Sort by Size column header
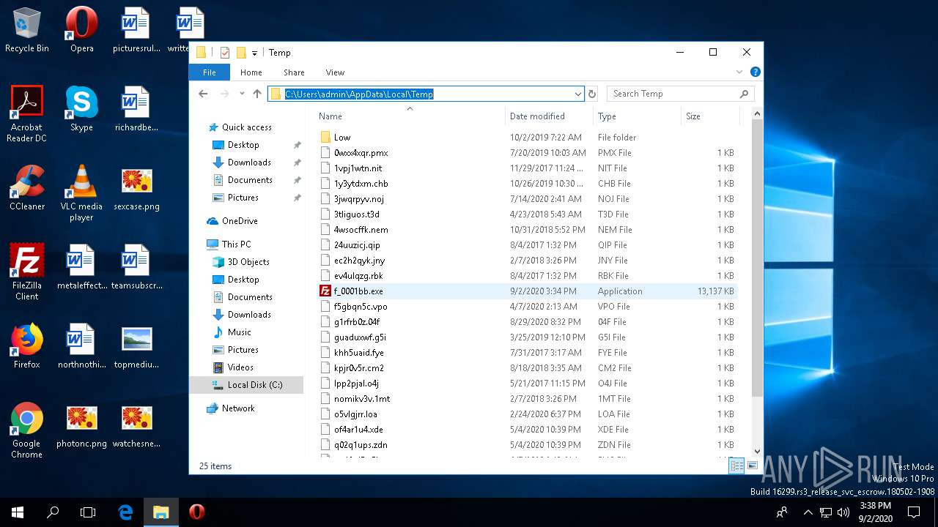The width and height of the screenshot is (938, 527). pyautogui.click(x=710, y=116)
